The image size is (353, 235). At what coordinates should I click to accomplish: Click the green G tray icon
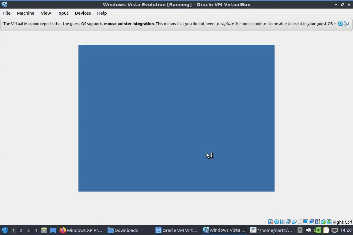[x=317, y=230]
